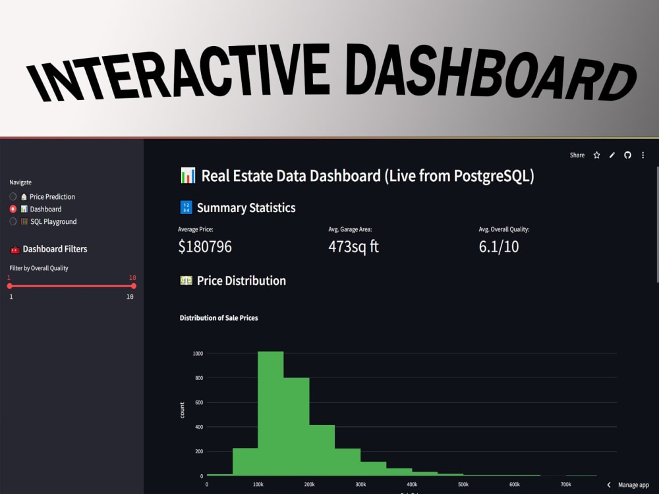Screen dimensions: 659x494
Task: Reselect the Dashboard radio button
Action: click(12, 209)
